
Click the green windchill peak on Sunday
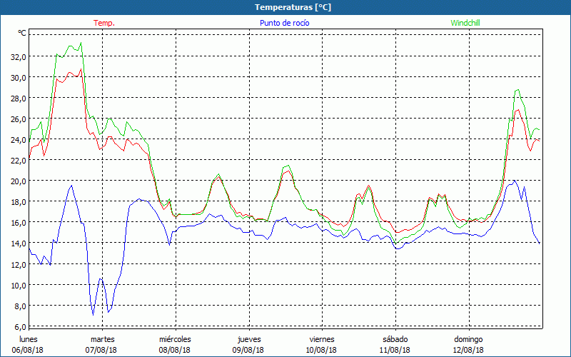518,90
